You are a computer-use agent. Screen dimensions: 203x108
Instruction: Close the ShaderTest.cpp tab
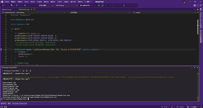coord(34,10)
